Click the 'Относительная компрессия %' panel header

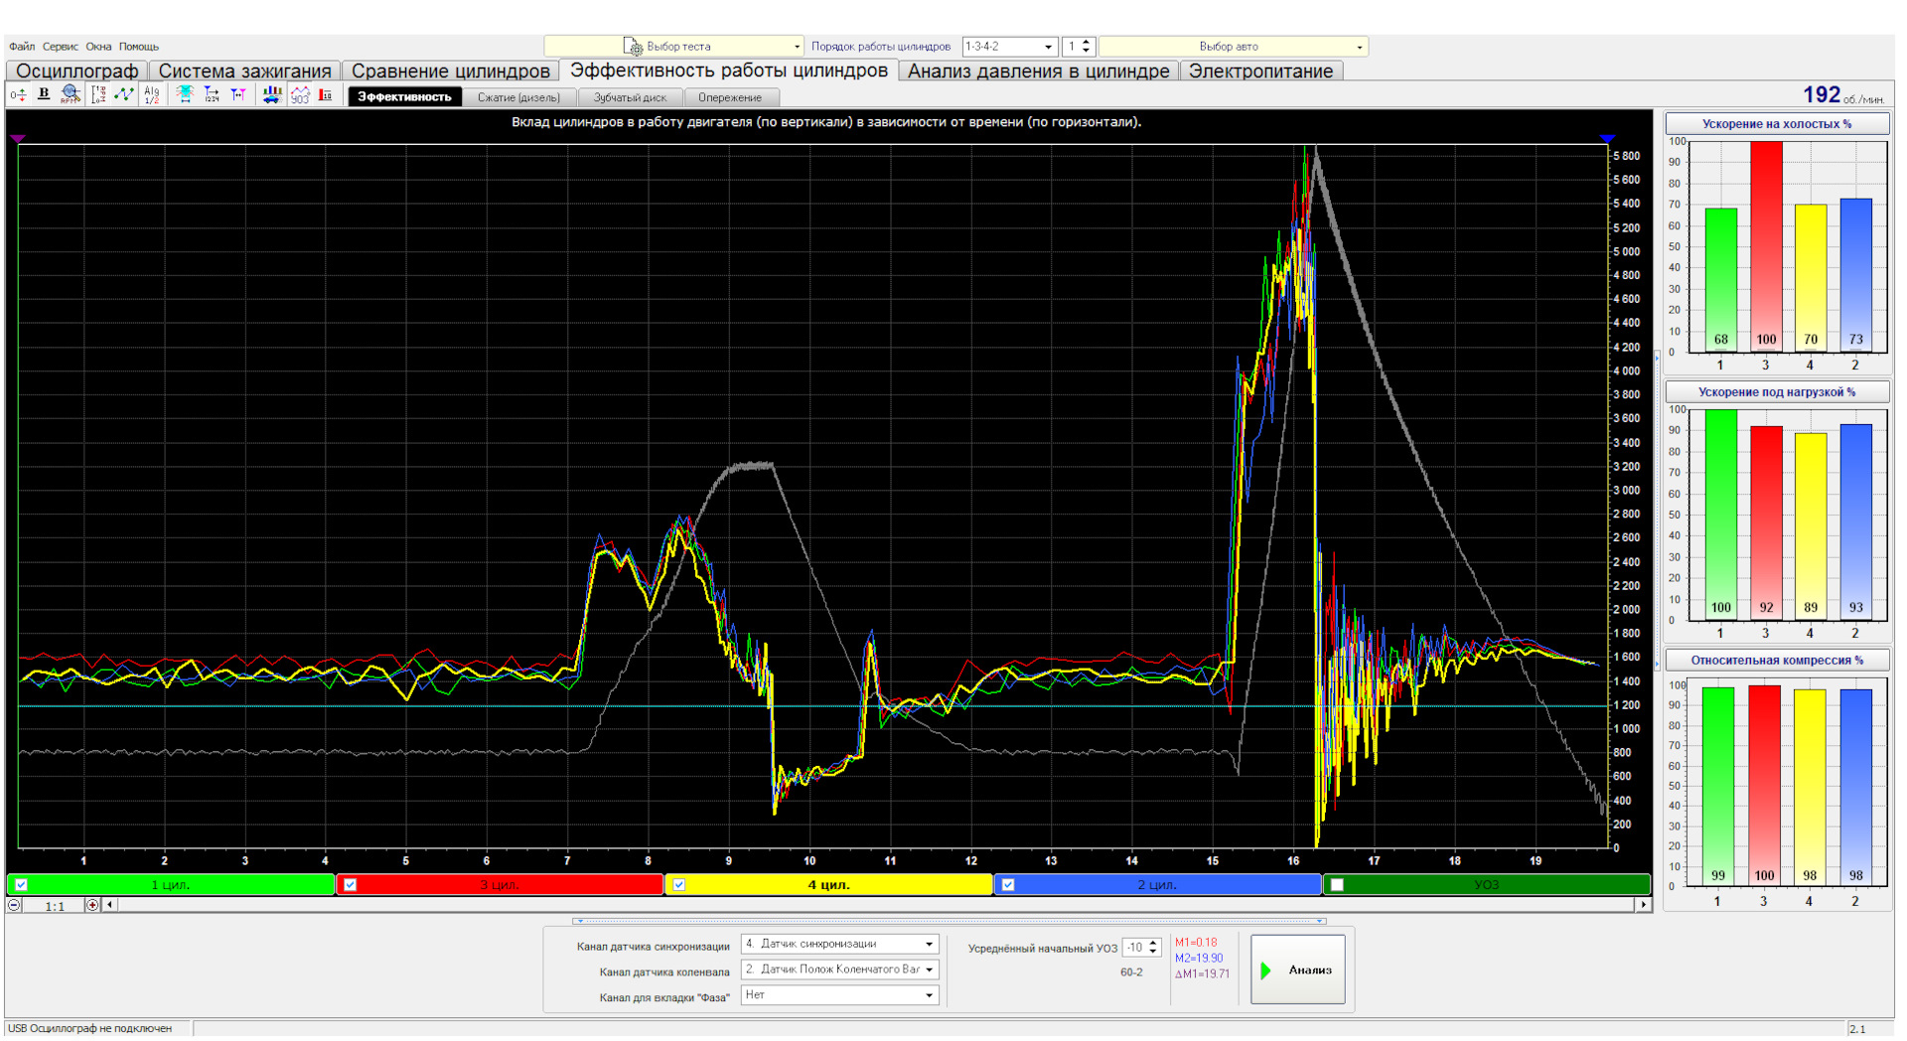coord(1777,661)
